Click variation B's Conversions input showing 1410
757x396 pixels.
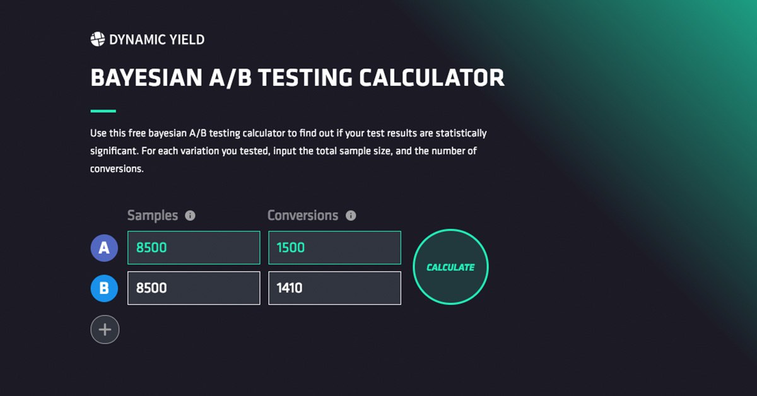pos(334,288)
